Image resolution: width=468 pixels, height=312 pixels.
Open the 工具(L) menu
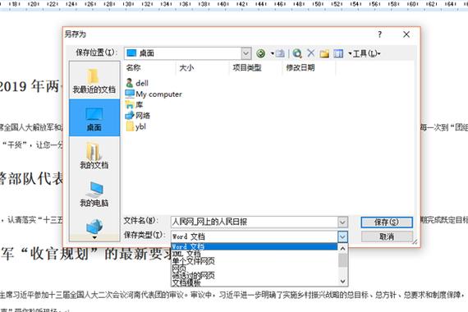pos(366,53)
